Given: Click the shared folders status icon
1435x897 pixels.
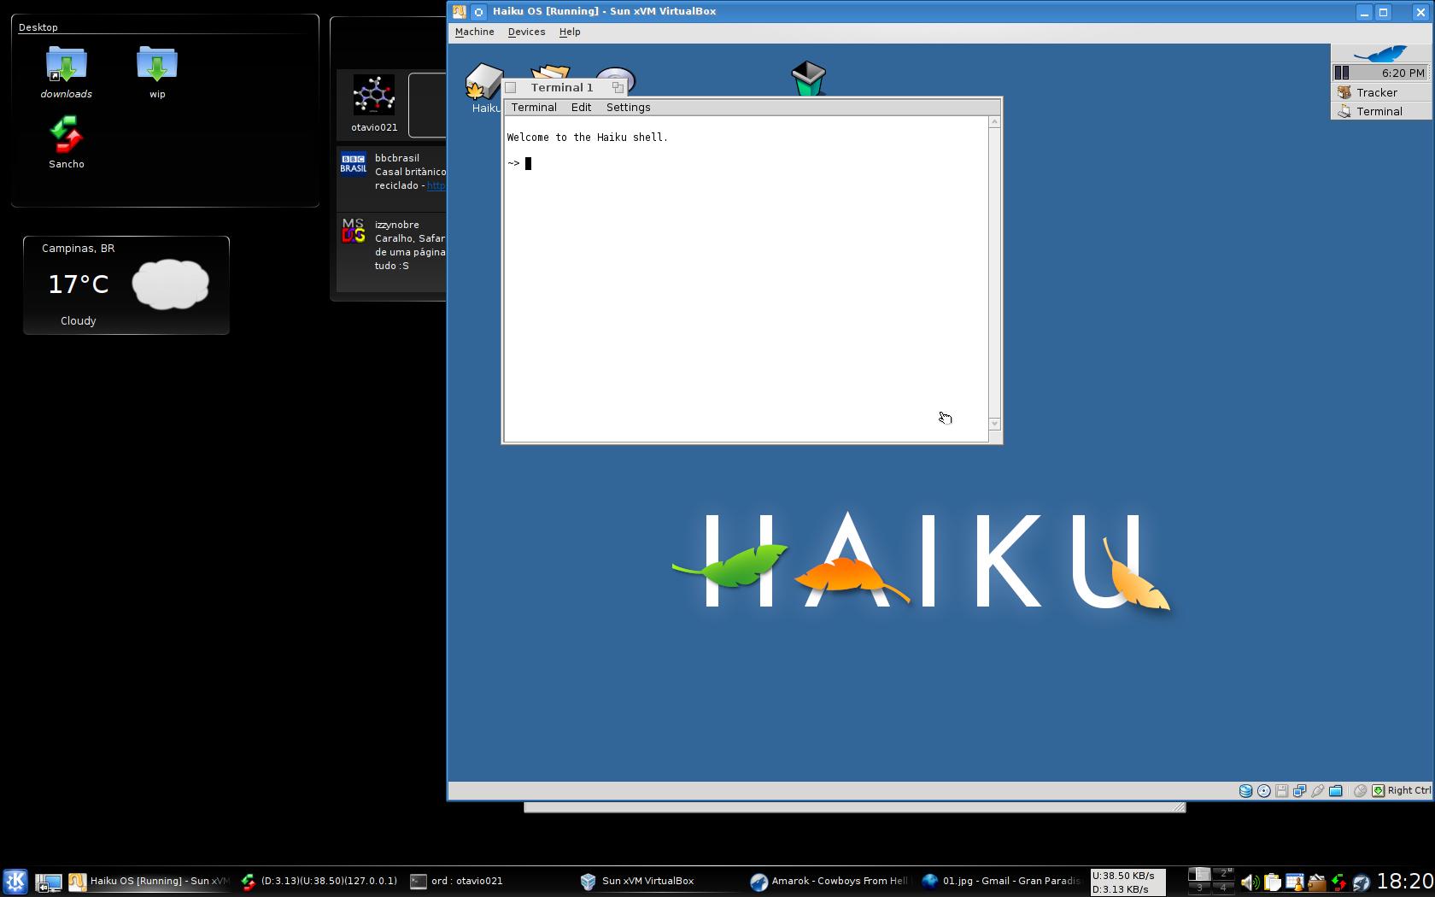Looking at the screenshot, I should (x=1335, y=791).
